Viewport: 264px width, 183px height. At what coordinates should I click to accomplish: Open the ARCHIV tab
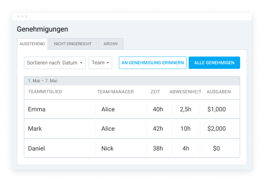coord(111,44)
